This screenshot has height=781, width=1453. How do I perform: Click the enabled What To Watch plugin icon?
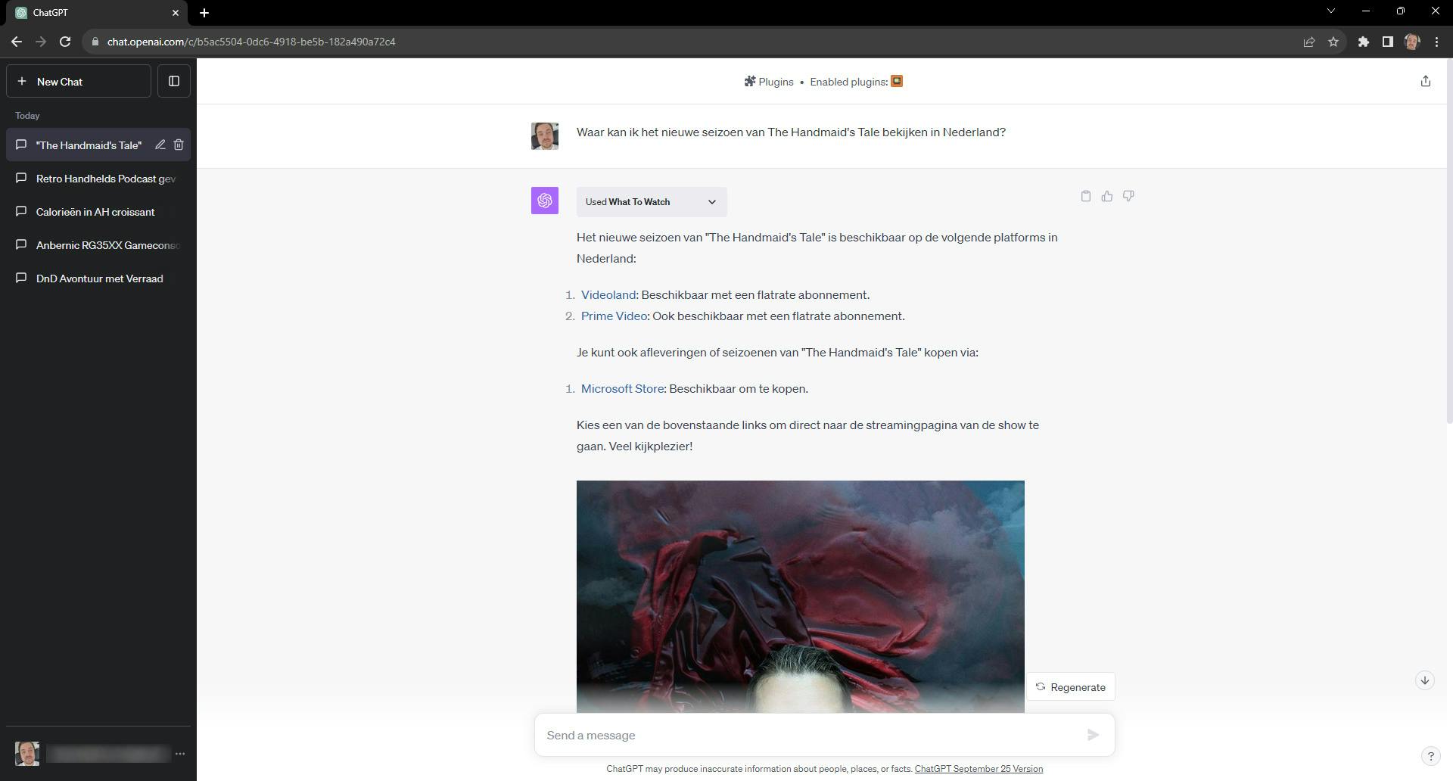click(x=897, y=81)
